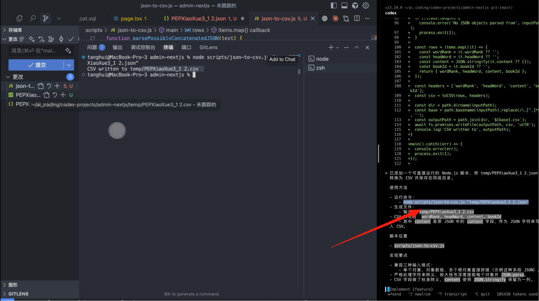Screen dimensions: 539x301
Task: Expand the 存储库 section
Action: tap(4, 30)
